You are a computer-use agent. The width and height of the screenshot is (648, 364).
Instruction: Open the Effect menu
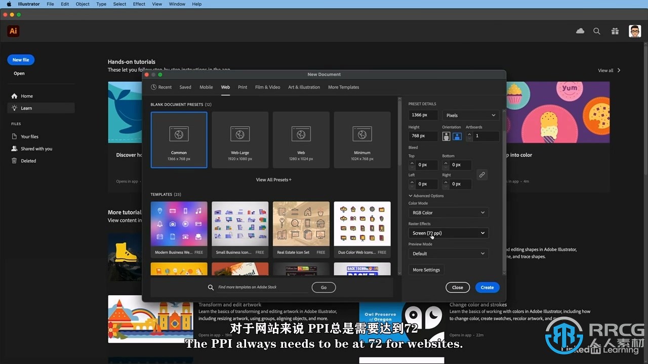[139, 4]
